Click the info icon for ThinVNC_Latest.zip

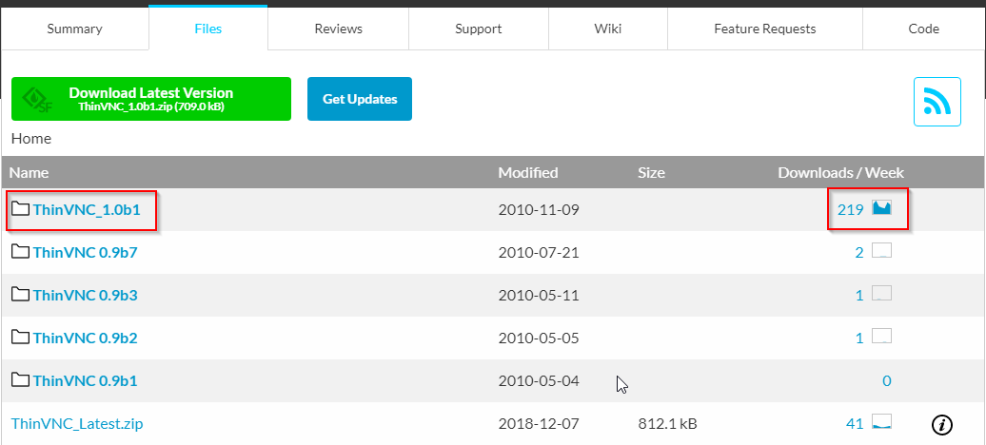[942, 424]
